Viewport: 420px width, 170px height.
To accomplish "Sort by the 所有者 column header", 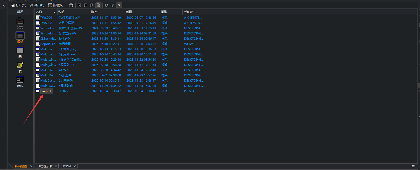I will point(194,12).
